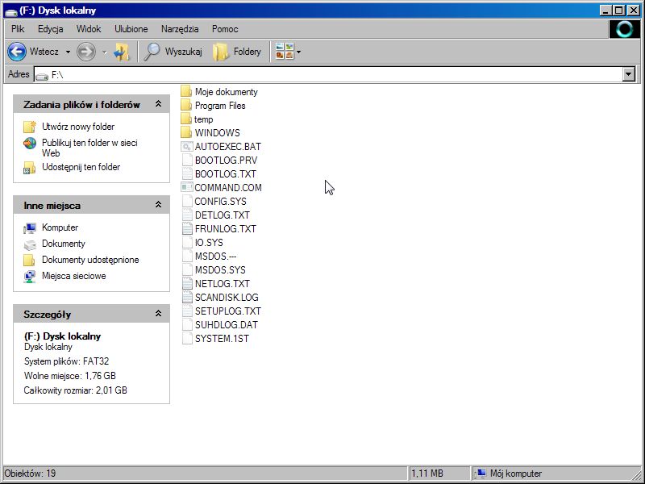Select file name BOOTLOG.PRV

tap(226, 160)
